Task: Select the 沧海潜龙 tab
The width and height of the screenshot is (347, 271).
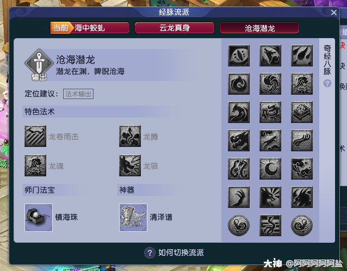Action: tap(259, 28)
